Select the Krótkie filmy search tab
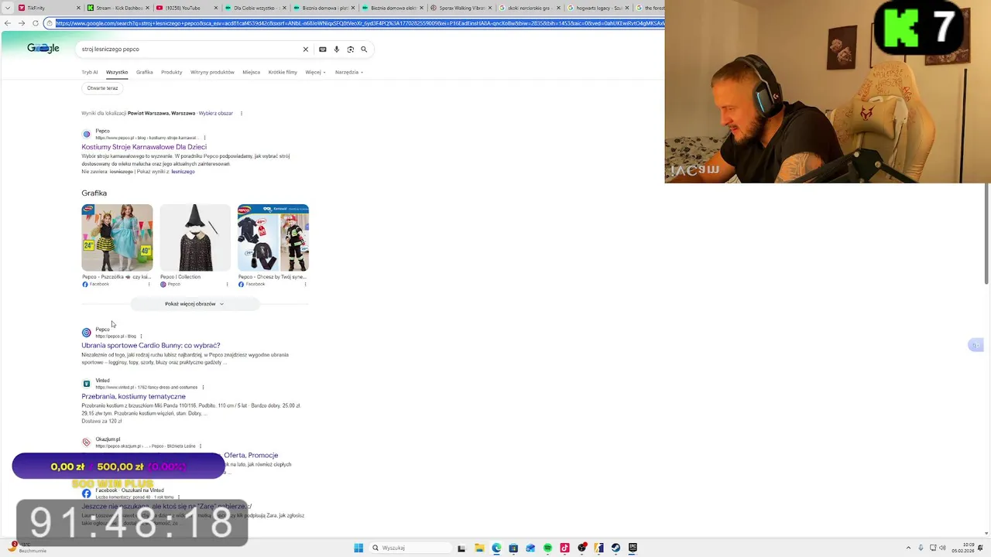Image resolution: width=991 pixels, height=557 pixels. click(283, 72)
